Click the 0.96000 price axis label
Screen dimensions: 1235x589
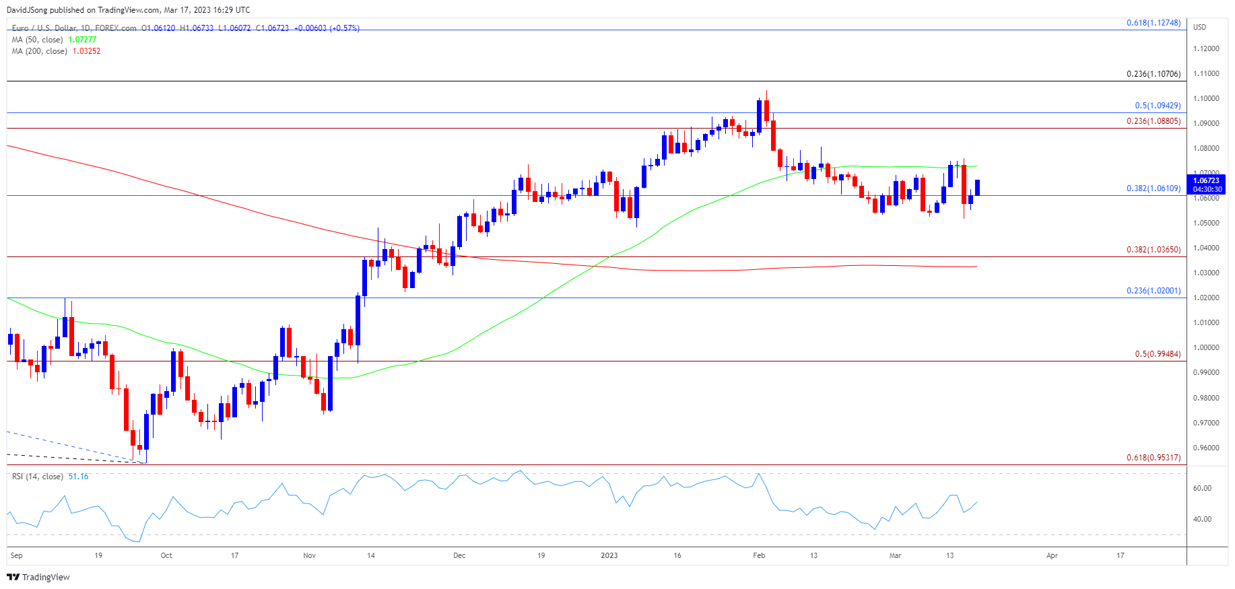(x=1206, y=448)
